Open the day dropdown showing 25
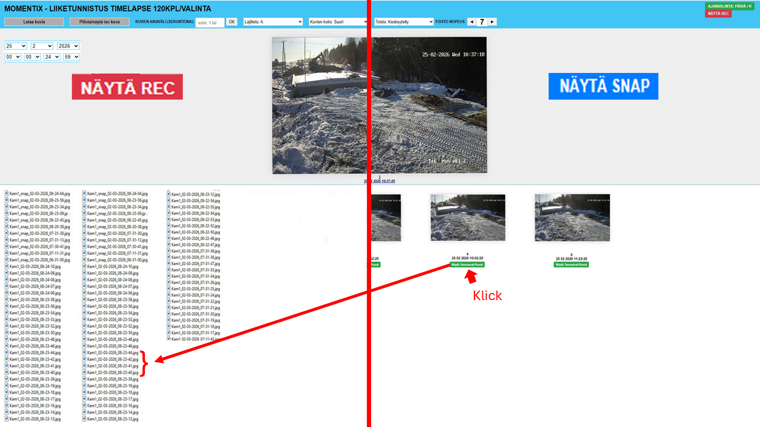760x427 pixels. (x=15, y=46)
